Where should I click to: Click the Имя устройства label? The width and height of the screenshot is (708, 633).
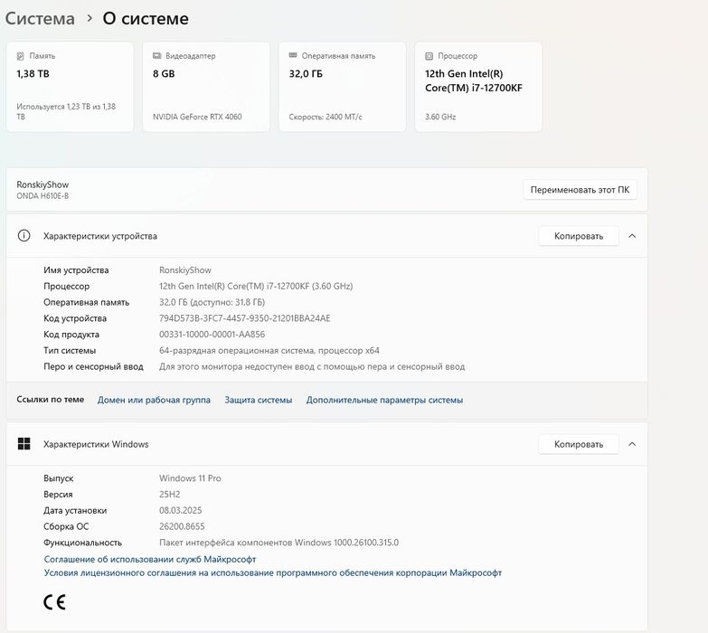point(76,270)
